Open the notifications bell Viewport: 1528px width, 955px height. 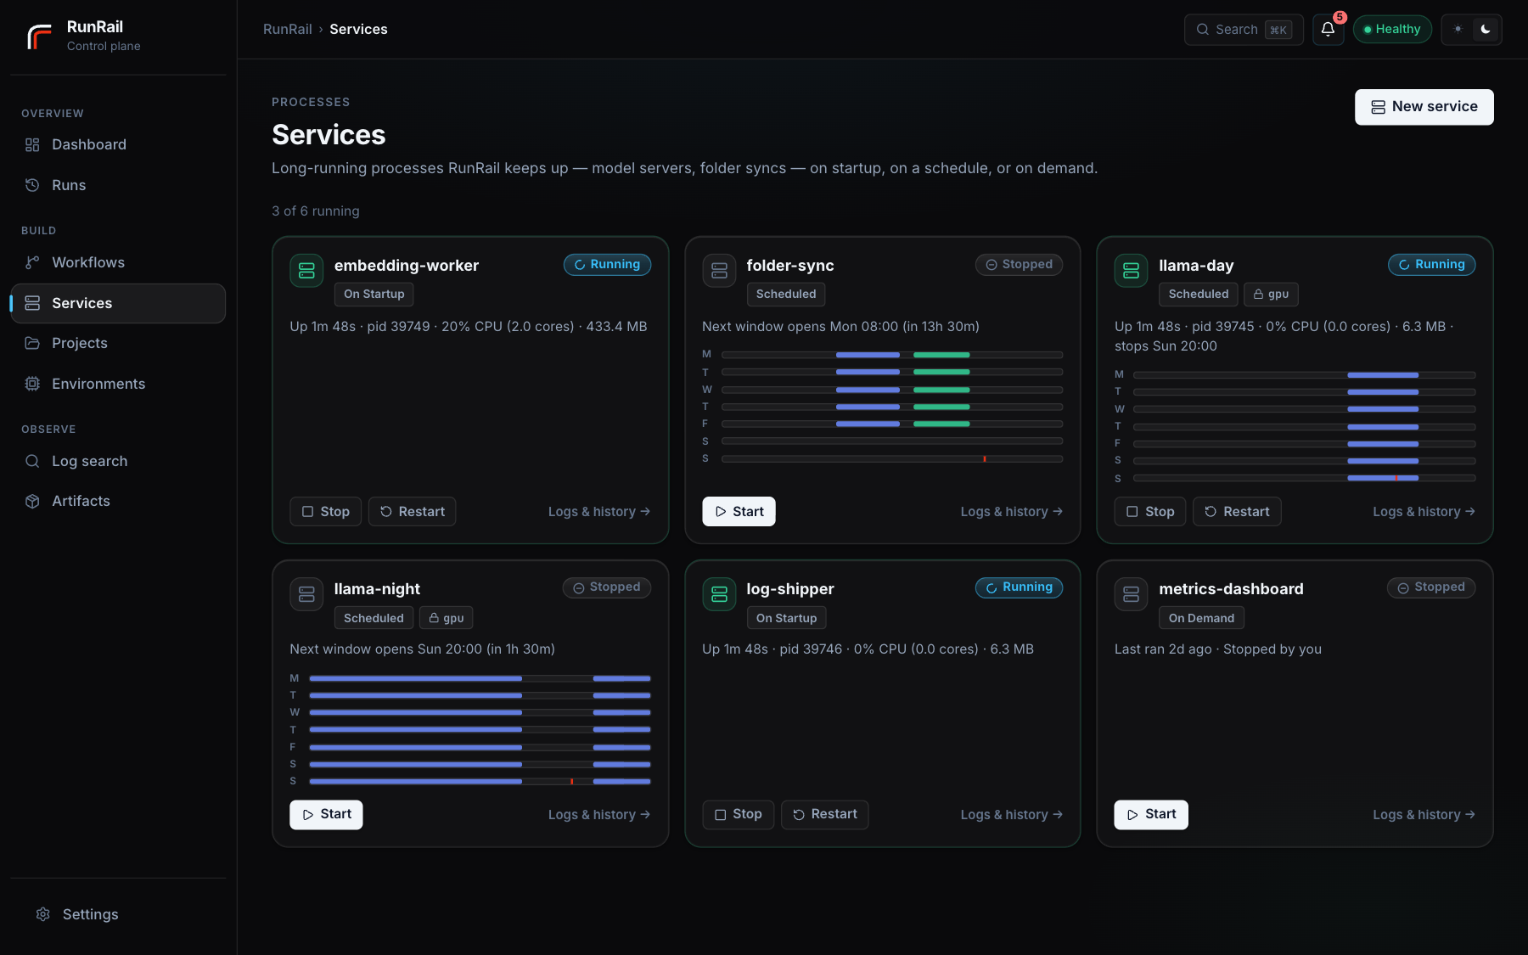1328,30
